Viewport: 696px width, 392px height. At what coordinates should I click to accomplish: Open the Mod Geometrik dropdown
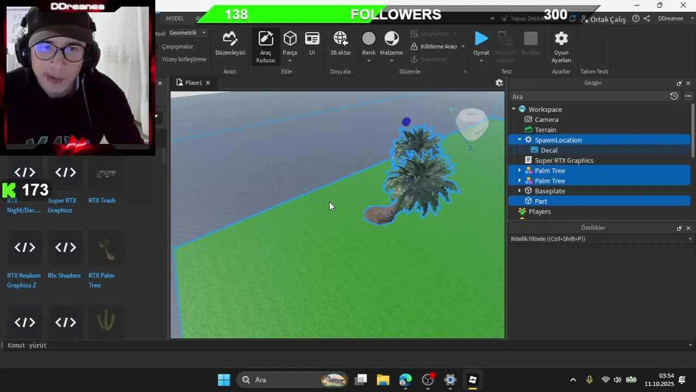click(187, 33)
